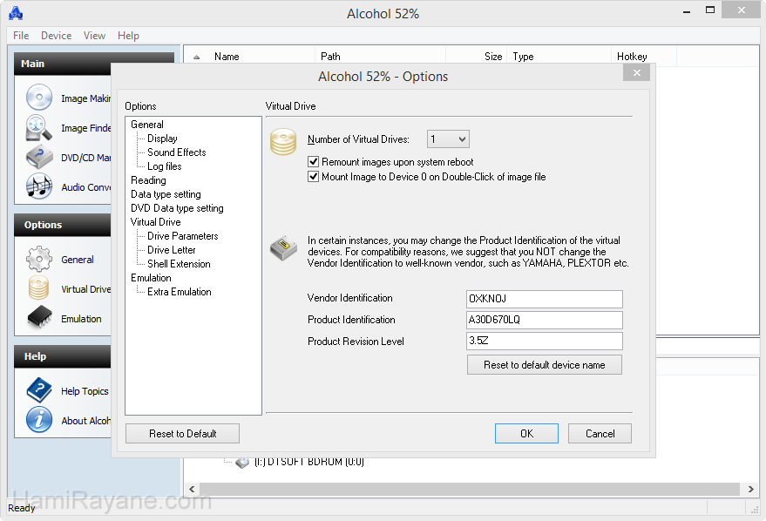Click the Virtual Drive stacked discs sidebar icon

point(38,288)
